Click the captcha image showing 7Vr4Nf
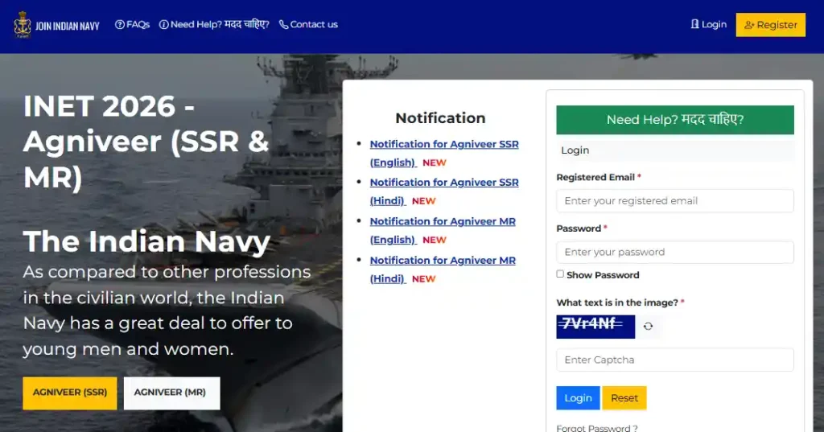 pyautogui.click(x=595, y=327)
